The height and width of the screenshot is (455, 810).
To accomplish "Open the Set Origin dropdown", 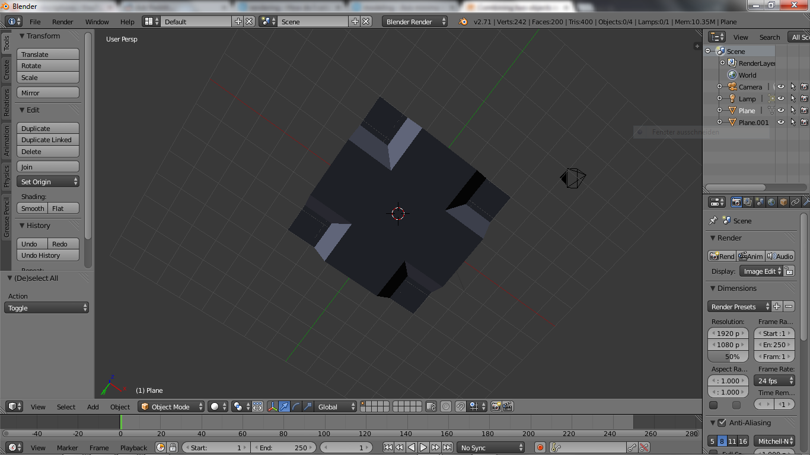I will (48, 182).
